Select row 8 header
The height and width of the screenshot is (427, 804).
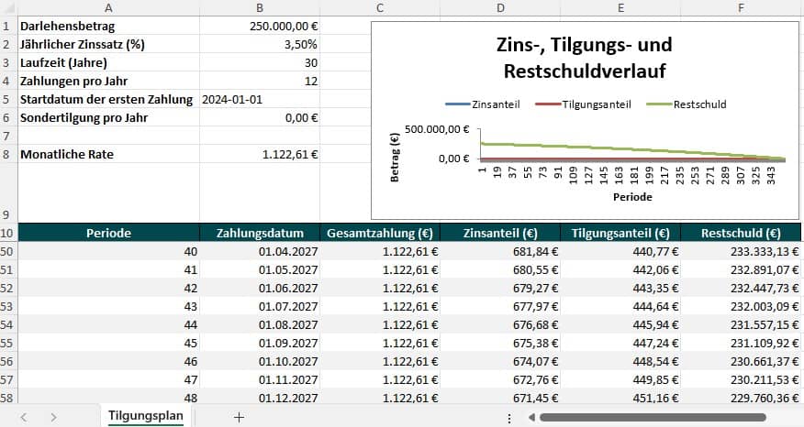(8, 154)
